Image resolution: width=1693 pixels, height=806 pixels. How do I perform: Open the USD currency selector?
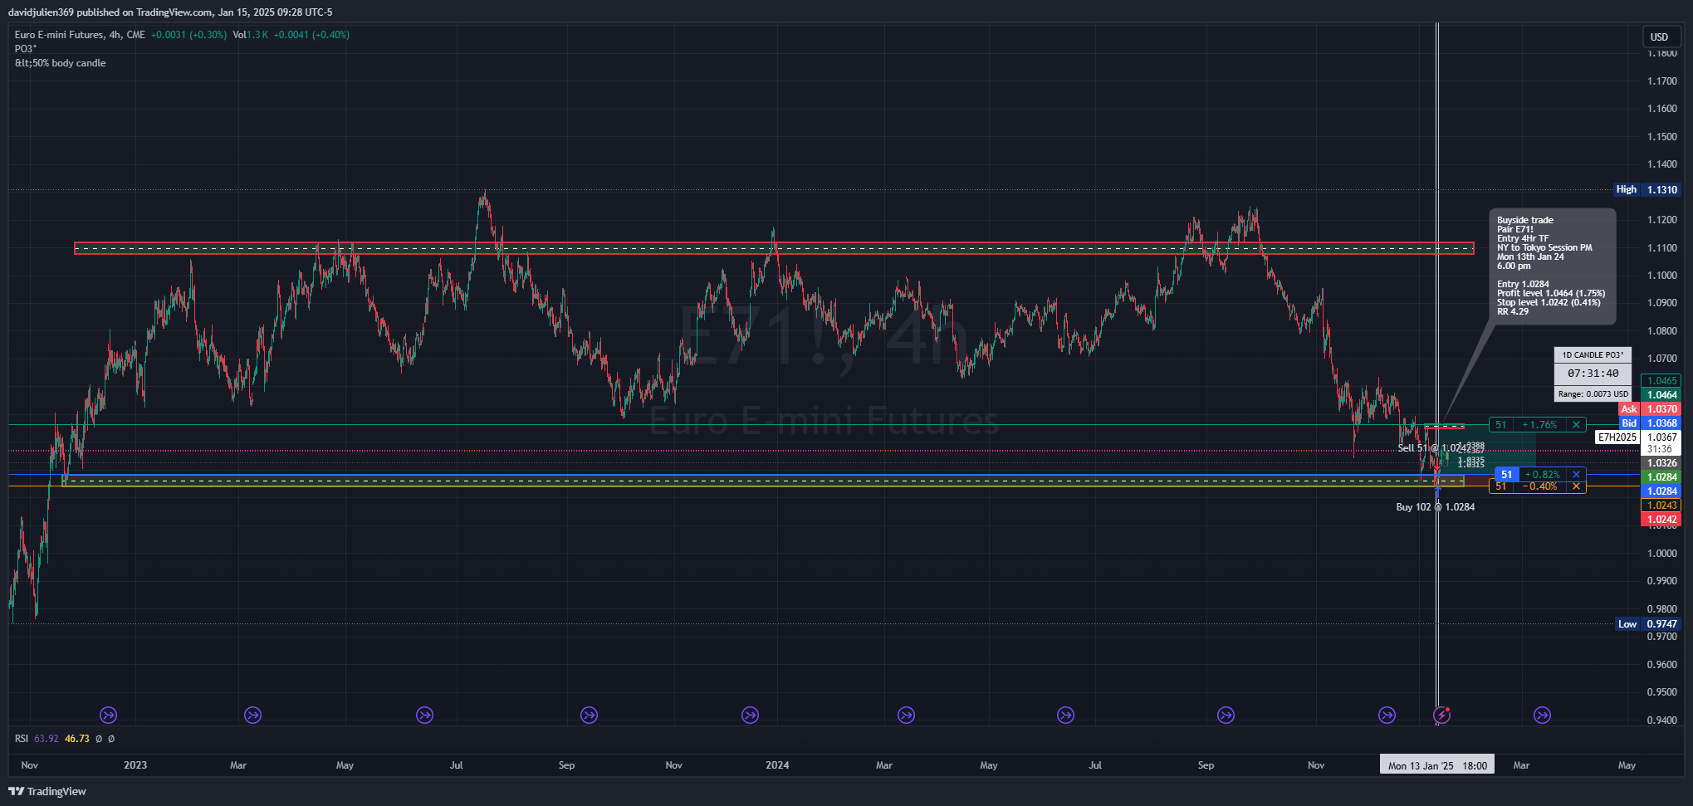[1661, 37]
